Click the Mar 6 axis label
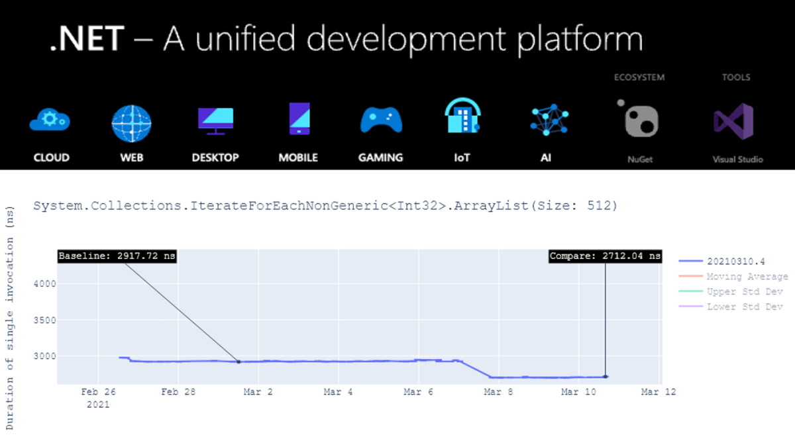This screenshot has height=447, width=795. click(419, 392)
